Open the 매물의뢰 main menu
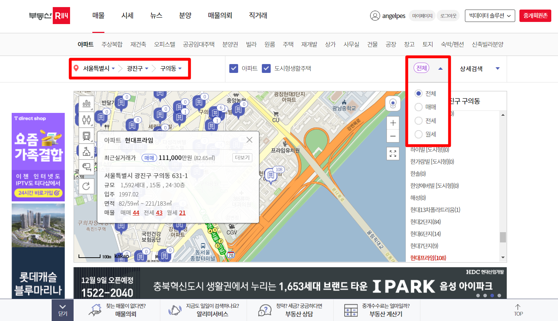The width and height of the screenshot is (558, 321). coord(220,16)
